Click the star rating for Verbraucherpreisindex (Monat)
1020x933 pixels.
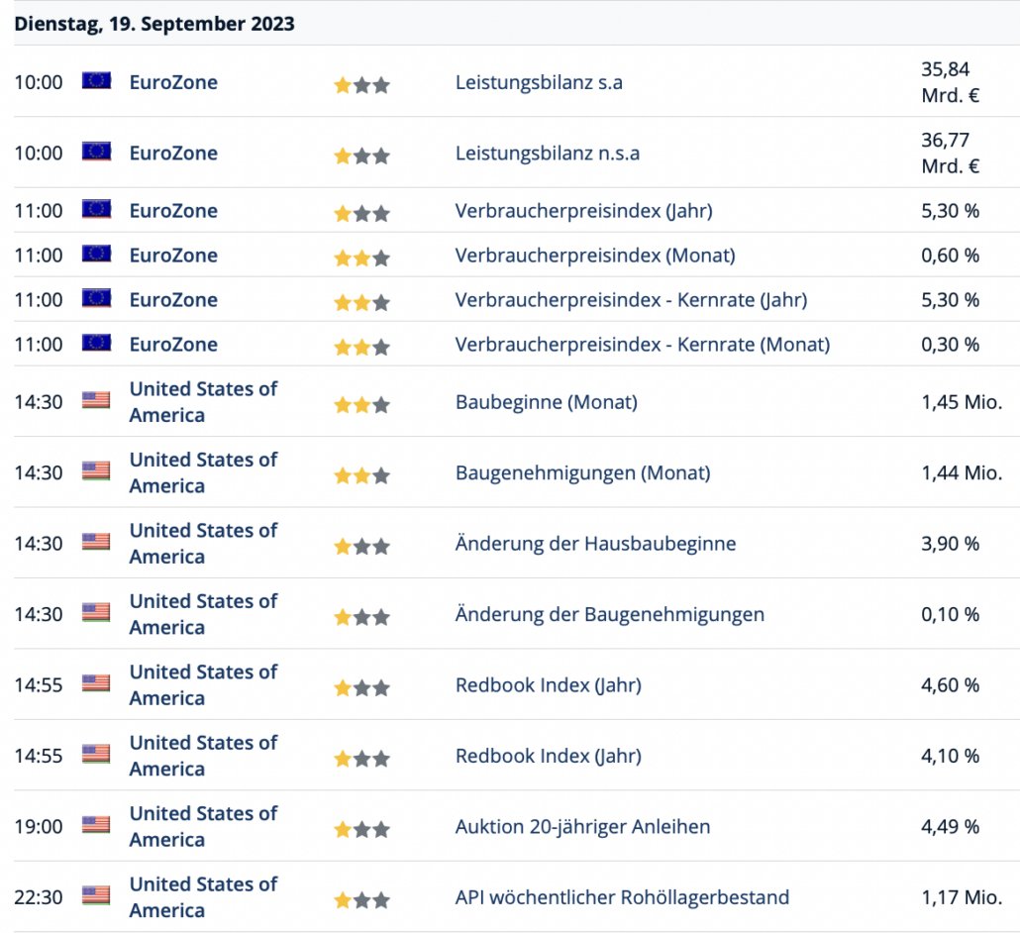(x=361, y=259)
